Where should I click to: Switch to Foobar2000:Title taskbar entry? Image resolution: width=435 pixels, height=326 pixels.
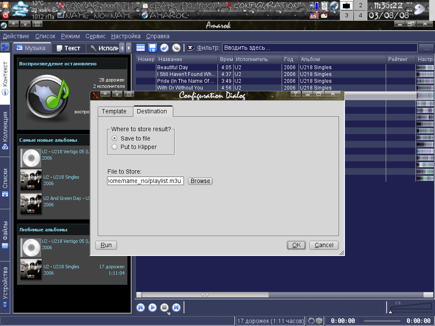pyautogui.click(x=98, y=5)
